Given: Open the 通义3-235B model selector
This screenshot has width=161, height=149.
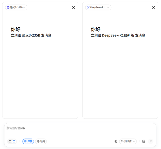Looking at the screenshot, I should (x=16, y=8).
